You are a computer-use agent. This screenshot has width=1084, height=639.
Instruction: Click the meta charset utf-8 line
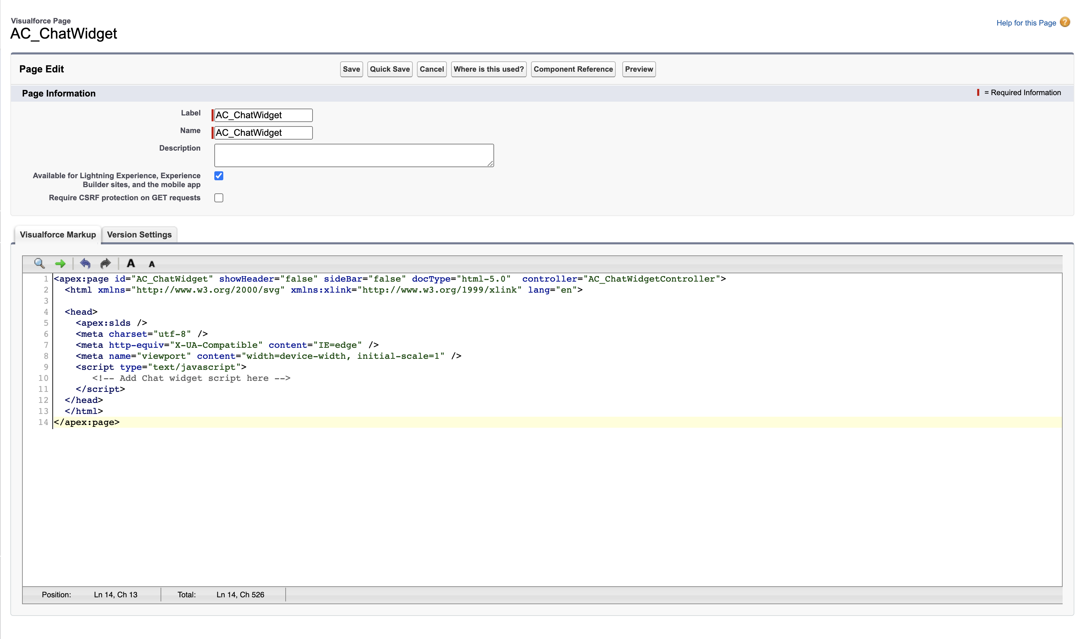point(142,334)
